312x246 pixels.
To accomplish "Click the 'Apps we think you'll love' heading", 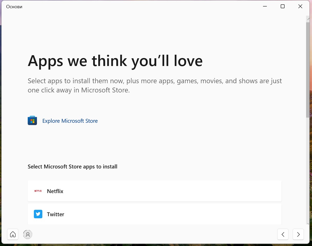I will tap(115, 61).
